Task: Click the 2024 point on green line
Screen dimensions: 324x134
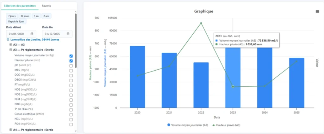Action: [265, 86]
